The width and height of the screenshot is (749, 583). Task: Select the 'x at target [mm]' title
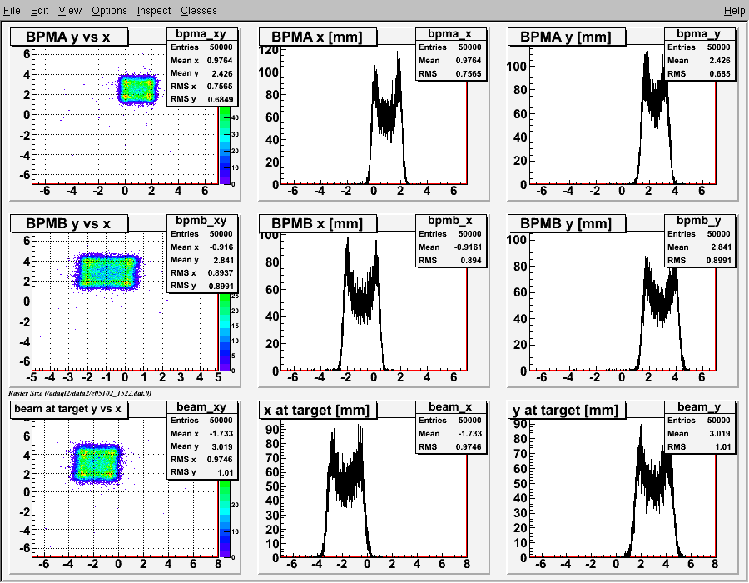318,410
